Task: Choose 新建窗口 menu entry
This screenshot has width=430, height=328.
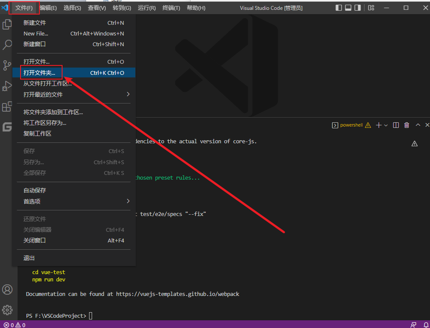Action: click(74, 44)
